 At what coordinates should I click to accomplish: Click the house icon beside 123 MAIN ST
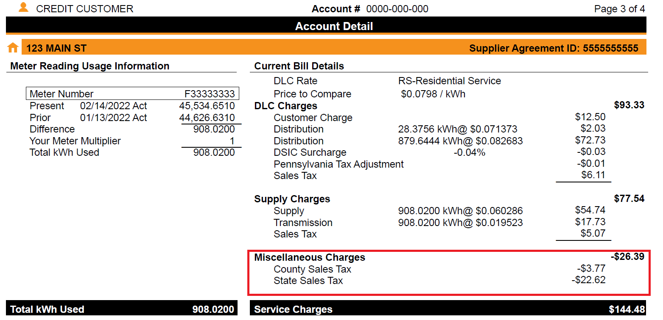pyautogui.click(x=13, y=47)
